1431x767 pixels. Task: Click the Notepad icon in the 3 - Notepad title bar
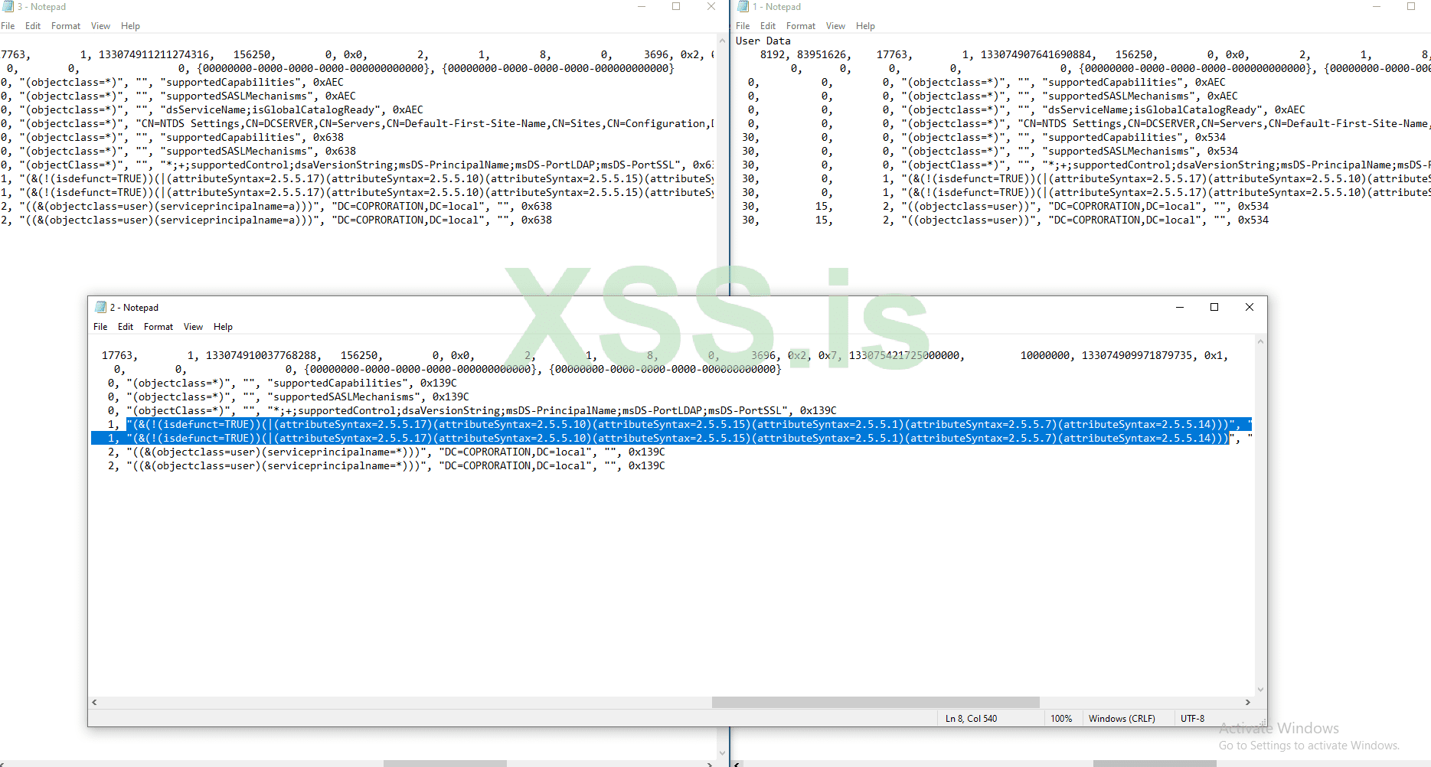8,7
